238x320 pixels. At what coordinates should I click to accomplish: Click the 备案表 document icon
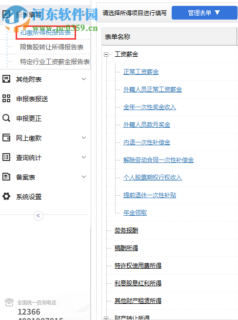(6, 177)
